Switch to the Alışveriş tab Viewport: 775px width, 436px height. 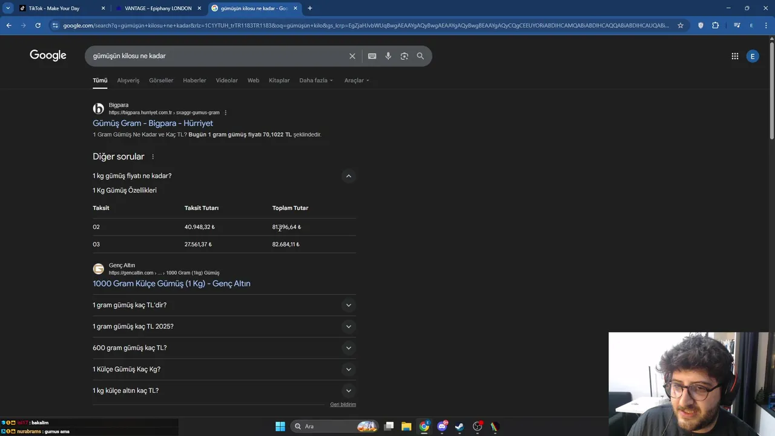coord(128,81)
